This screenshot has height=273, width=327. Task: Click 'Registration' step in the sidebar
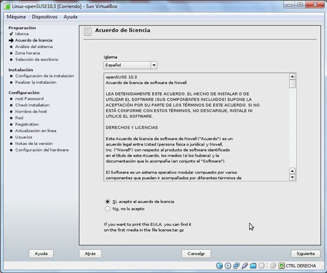27,125
